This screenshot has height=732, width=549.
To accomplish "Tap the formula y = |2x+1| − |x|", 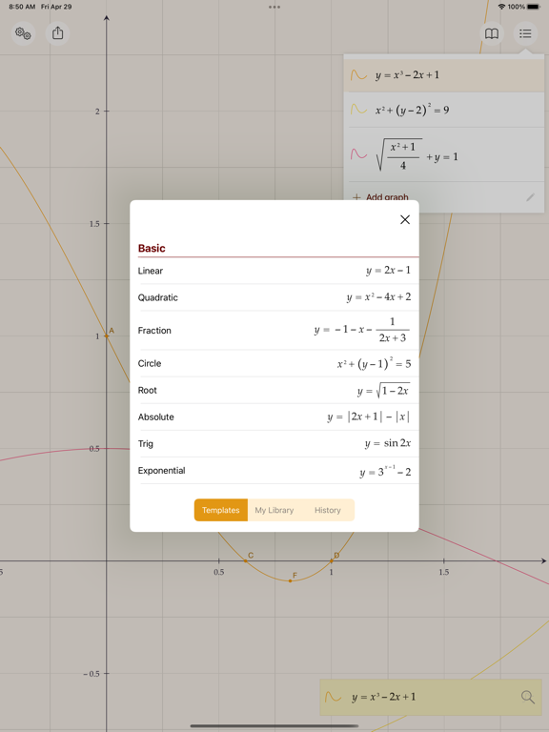I will point(369,417).
